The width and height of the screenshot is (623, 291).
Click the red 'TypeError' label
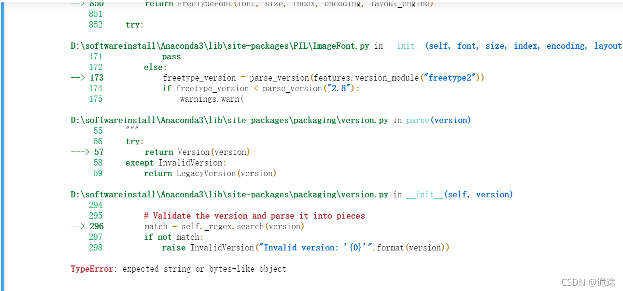92,269
